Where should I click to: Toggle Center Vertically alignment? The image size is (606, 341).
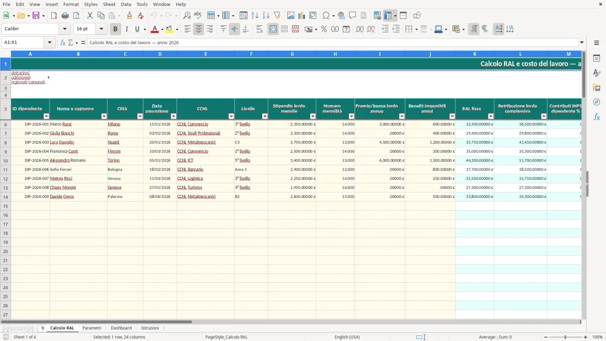point(234,29)
